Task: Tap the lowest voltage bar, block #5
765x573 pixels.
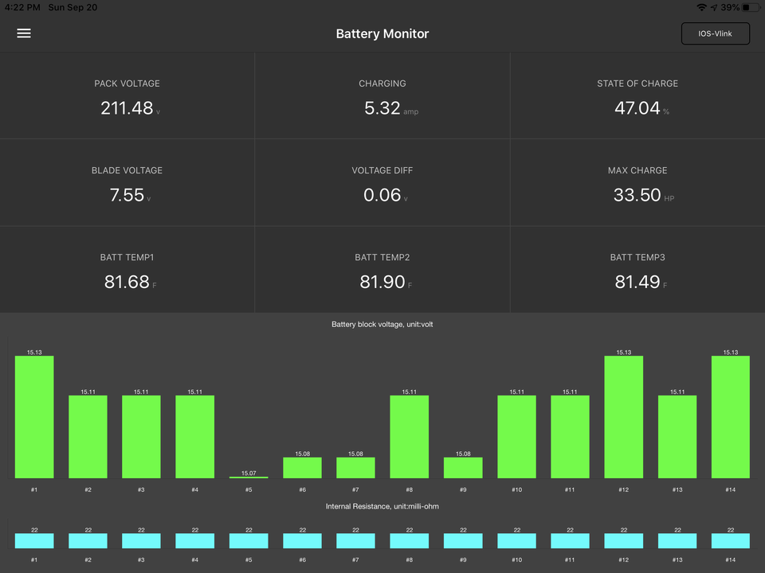Action: (x=249, y=477)
